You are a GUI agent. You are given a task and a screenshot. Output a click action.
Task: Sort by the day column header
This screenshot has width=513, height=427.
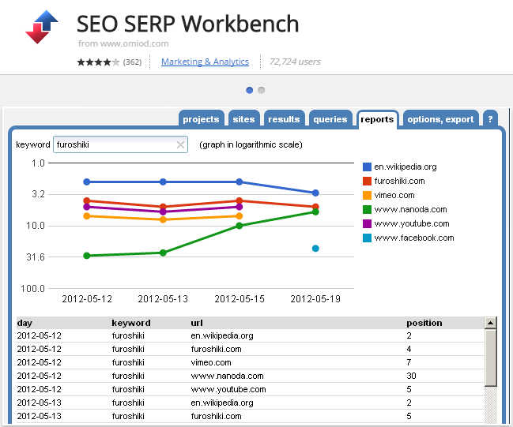25,323
